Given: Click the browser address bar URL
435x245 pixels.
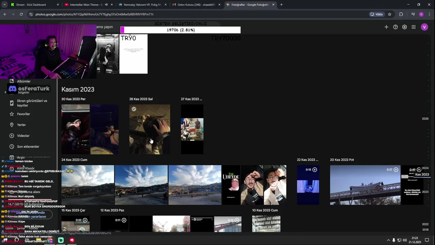Looking at the screenshot, I should (94, 14).
